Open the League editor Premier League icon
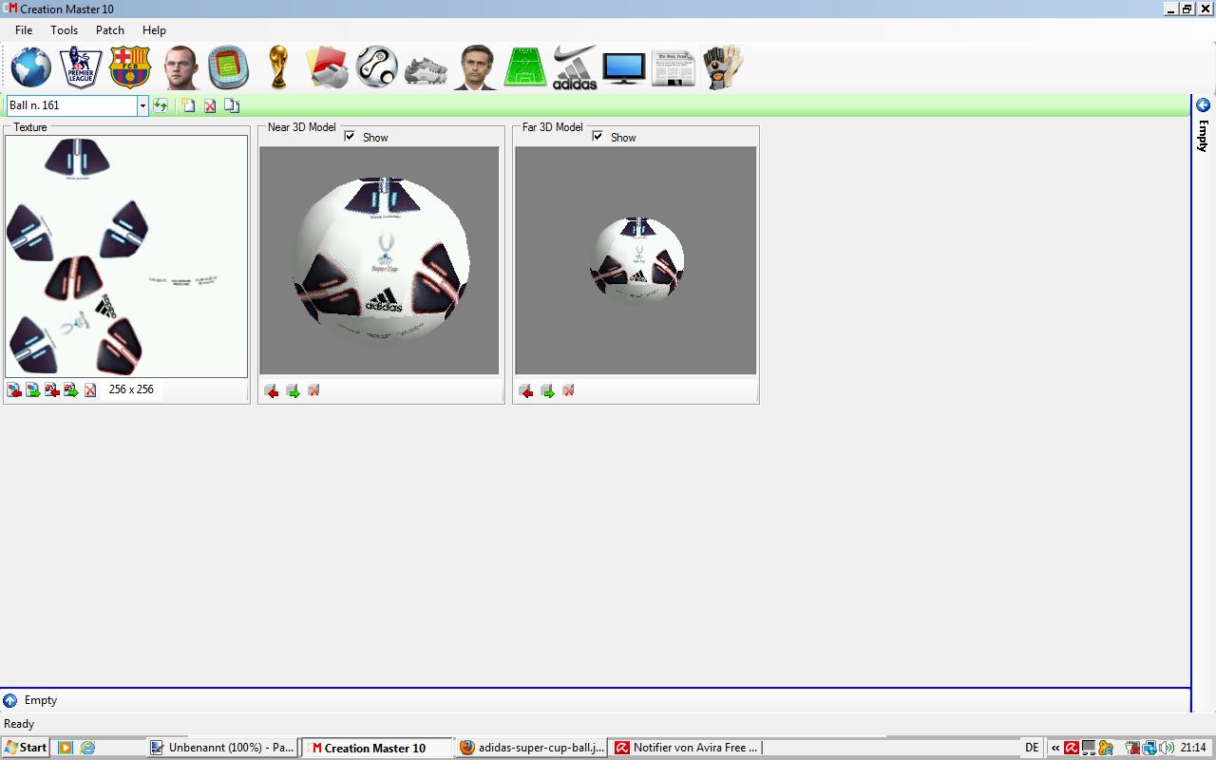 tap(81, 67)
